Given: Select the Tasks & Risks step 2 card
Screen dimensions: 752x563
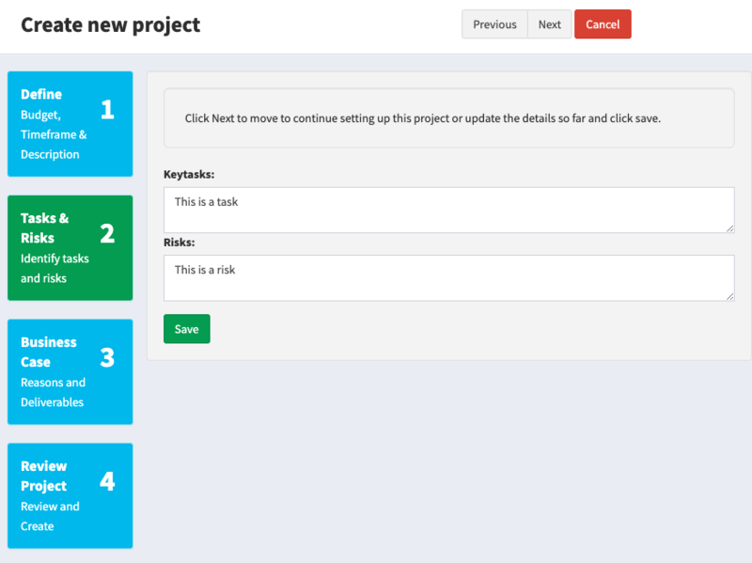Looking at the screenshot, I should (70, 248).
